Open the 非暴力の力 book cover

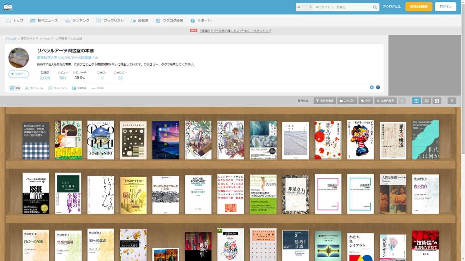point(295,194)
